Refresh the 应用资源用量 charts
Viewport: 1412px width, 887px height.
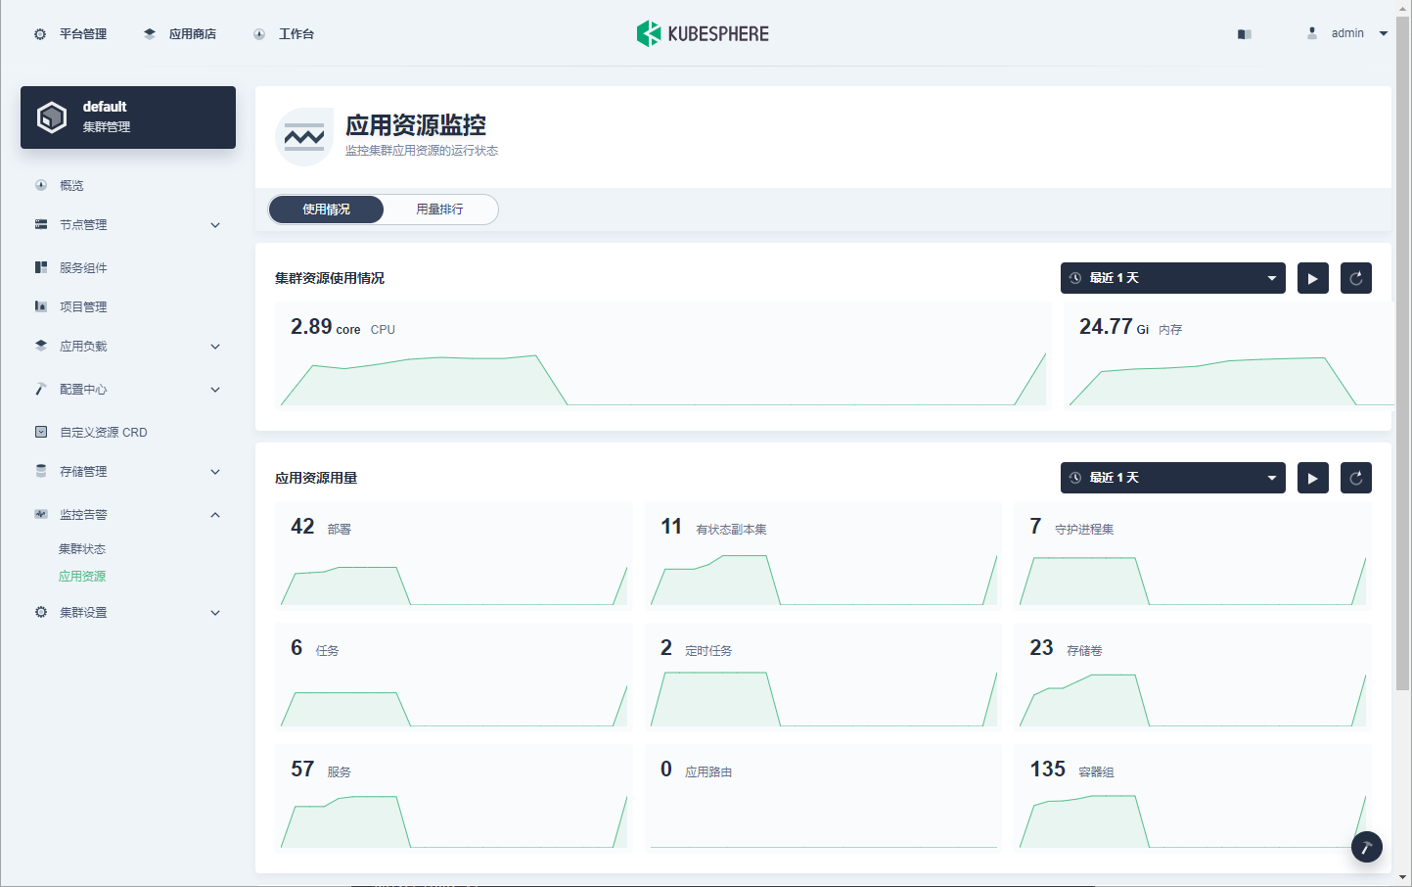point(1356,478)
